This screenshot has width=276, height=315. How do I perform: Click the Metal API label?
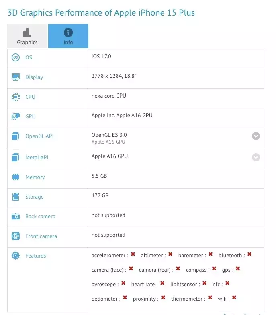[x=37, y=157]
